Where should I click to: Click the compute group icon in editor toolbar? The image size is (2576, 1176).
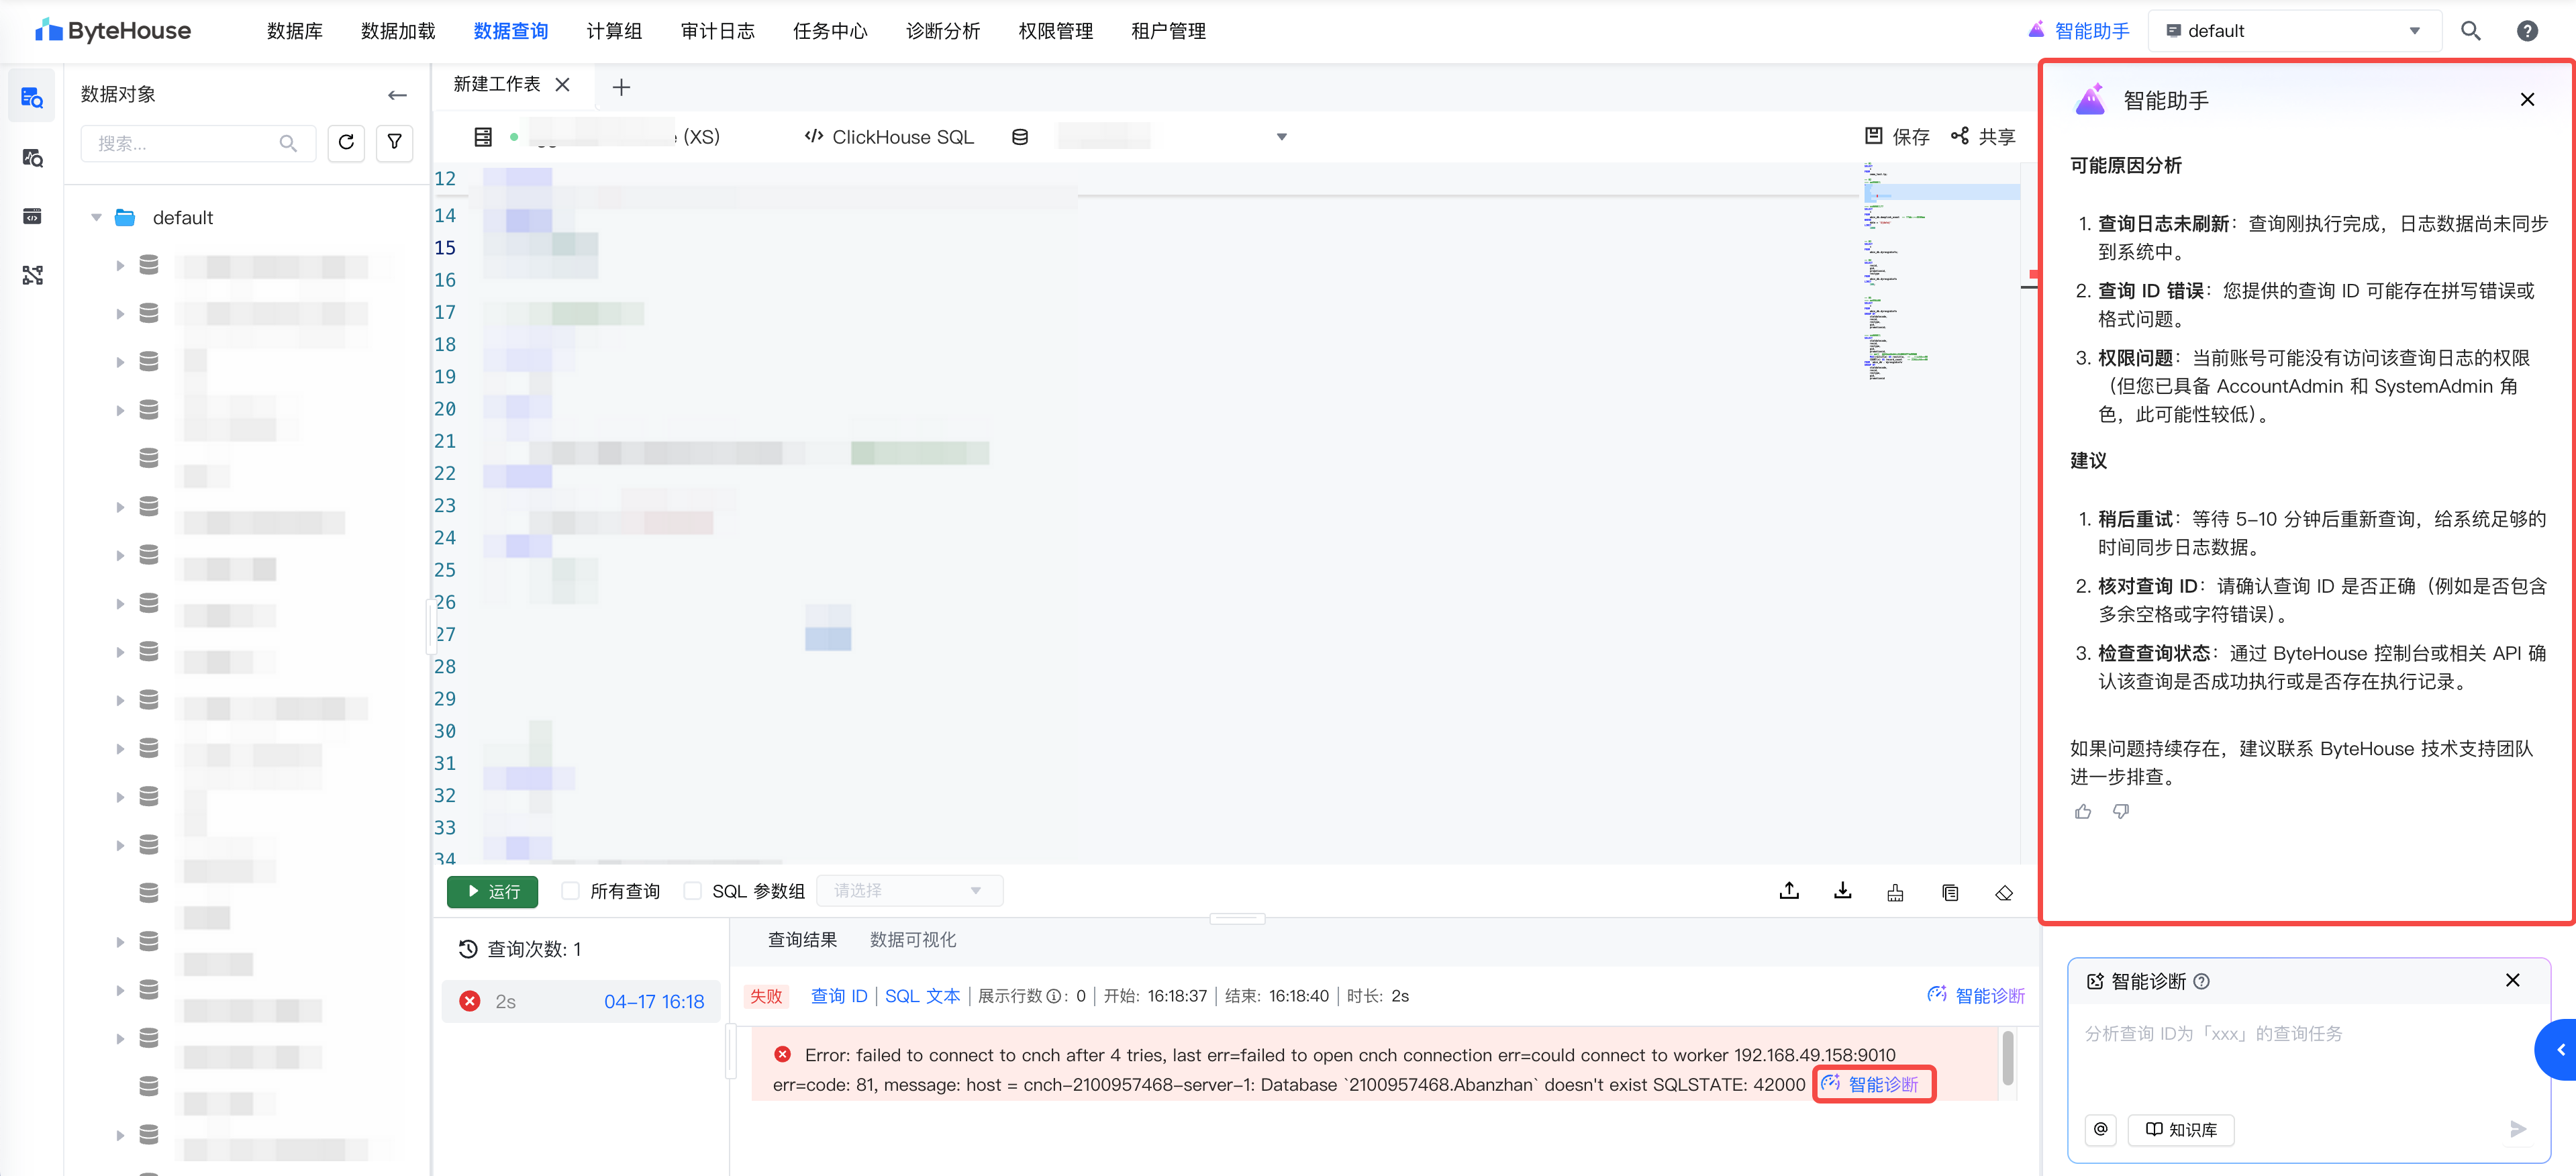(x=483, y=137)
